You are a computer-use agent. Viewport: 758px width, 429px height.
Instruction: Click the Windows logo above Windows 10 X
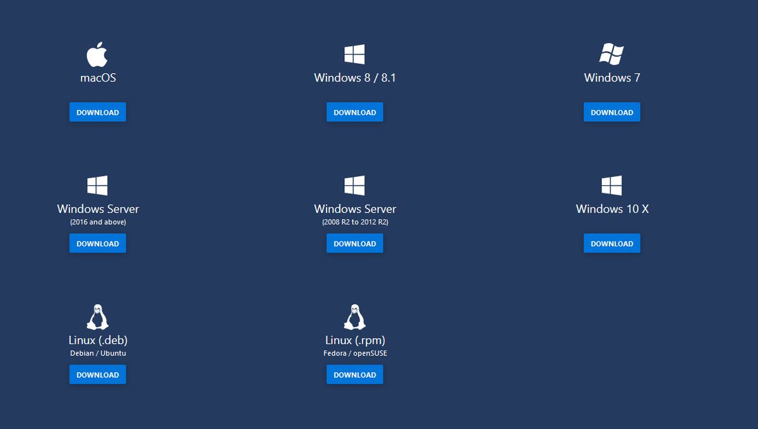(611, 186)
